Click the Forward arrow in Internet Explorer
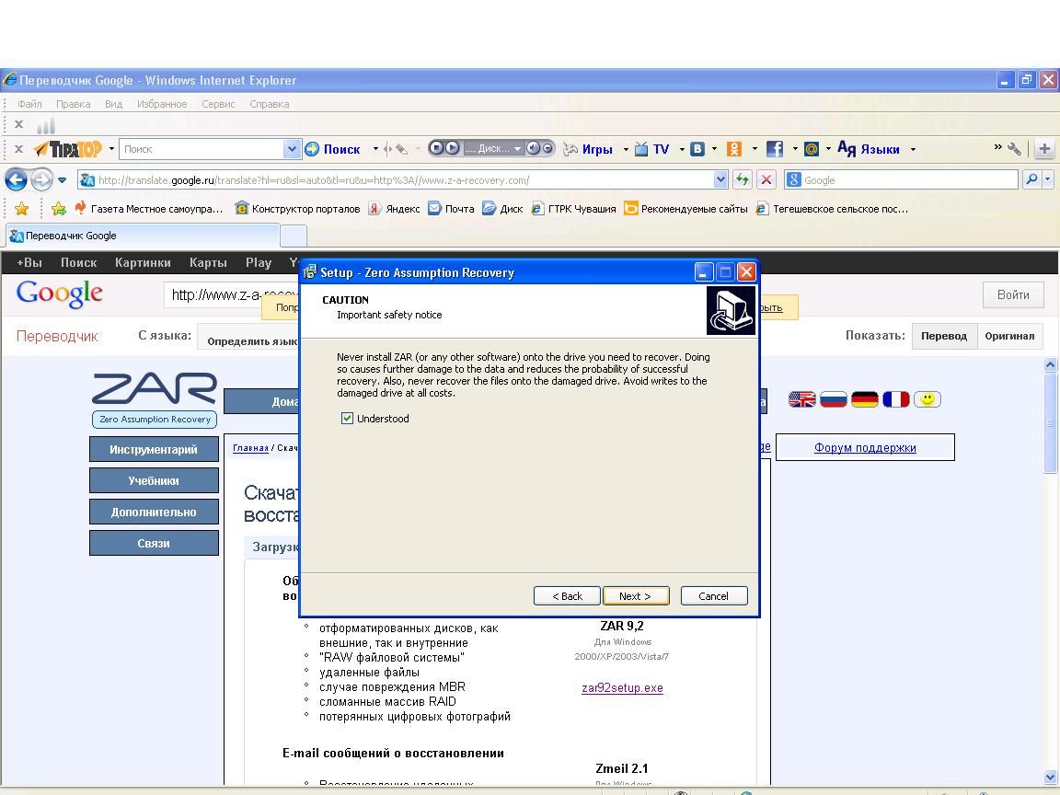This screenshot has height=795, width=1060. (x=42, y=179)
